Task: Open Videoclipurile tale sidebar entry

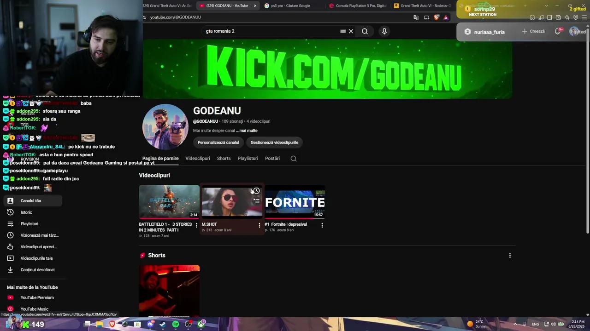Action: (32, 258)
